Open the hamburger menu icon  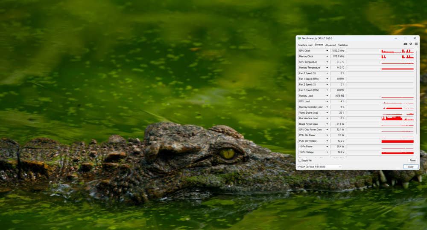[415, 44]
